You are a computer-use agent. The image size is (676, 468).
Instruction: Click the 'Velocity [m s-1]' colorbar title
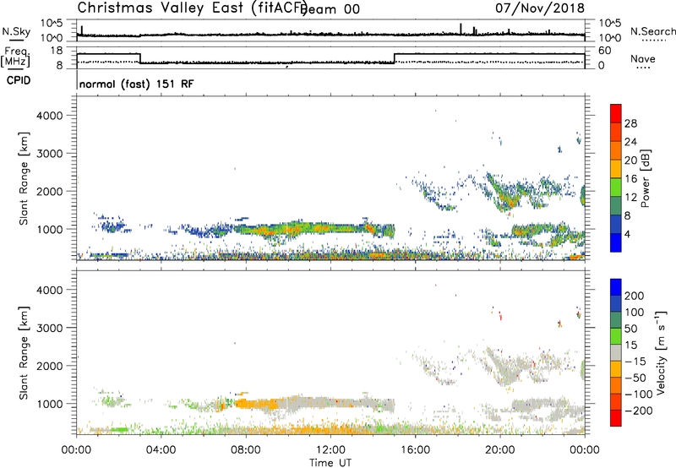pos(662,352)
